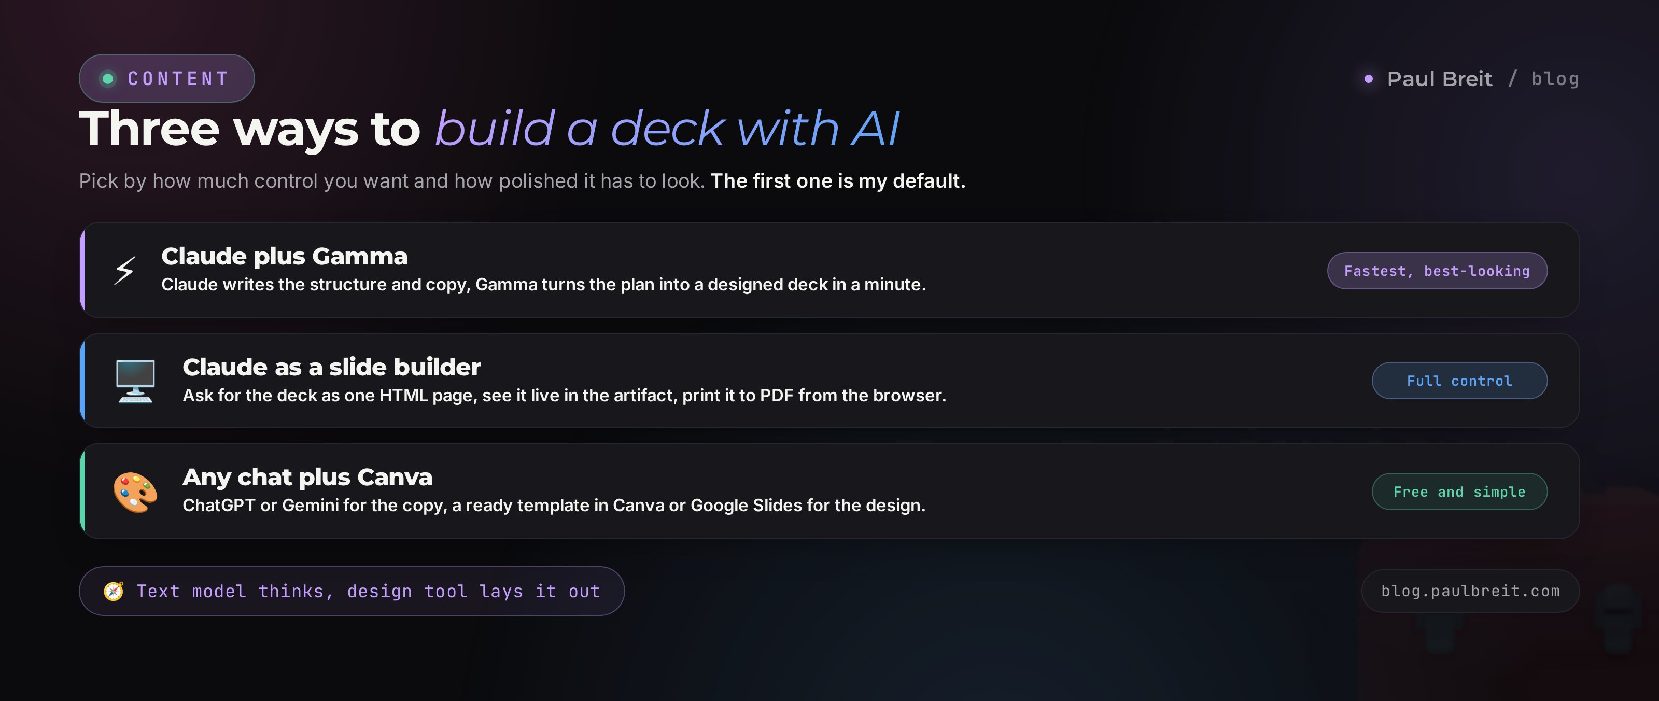This screenshot has width=1659, height=701.
Task: Click the desktop computer icon
Action: (135, 381)
